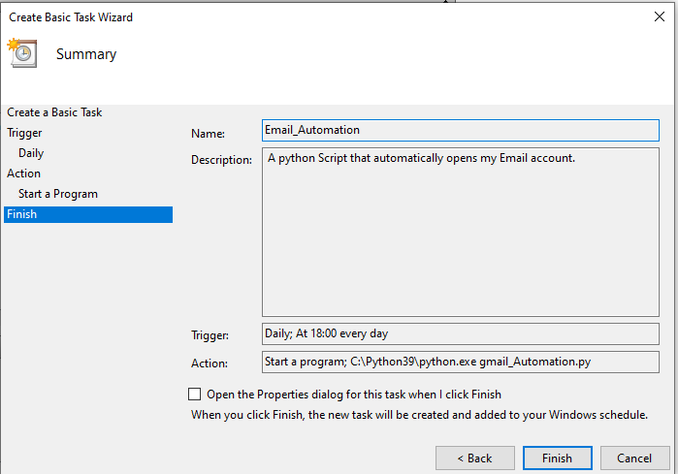Click the Trigger field showing Daily 18:00
Viewport: 678px width, 474px height.
pyautogui.click(x=461, y=333)
